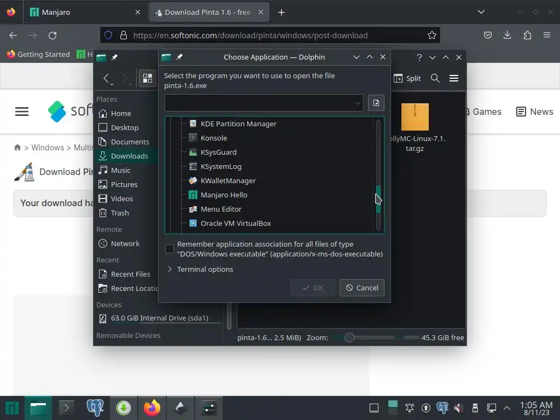The width and height of the screenshot is (560, 420).
Task: Click Firefox reload button
Action: pos(52,36)
